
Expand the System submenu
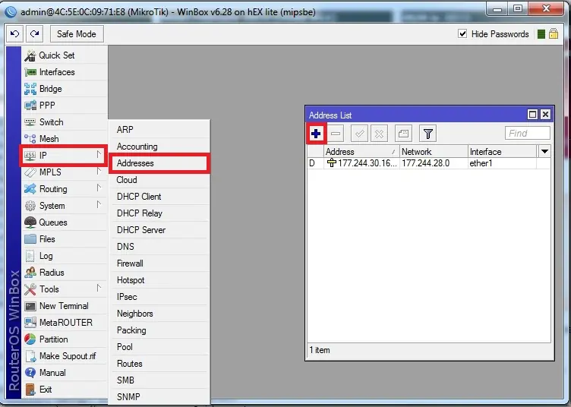[x=65, y=206]
